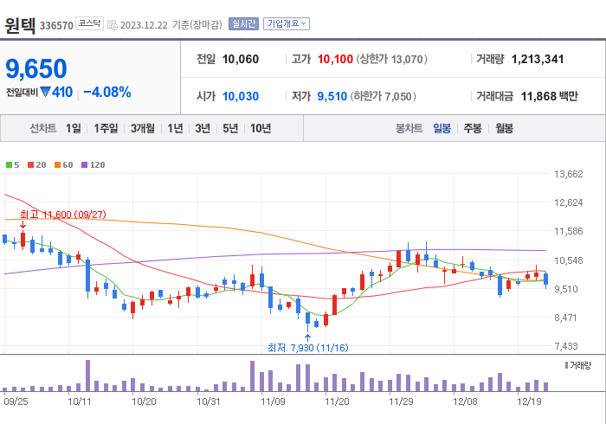The width and height of the screenshot is (606, 424).
Task: Select the 1년 line chart tab
Action: (x=175, y=128)
